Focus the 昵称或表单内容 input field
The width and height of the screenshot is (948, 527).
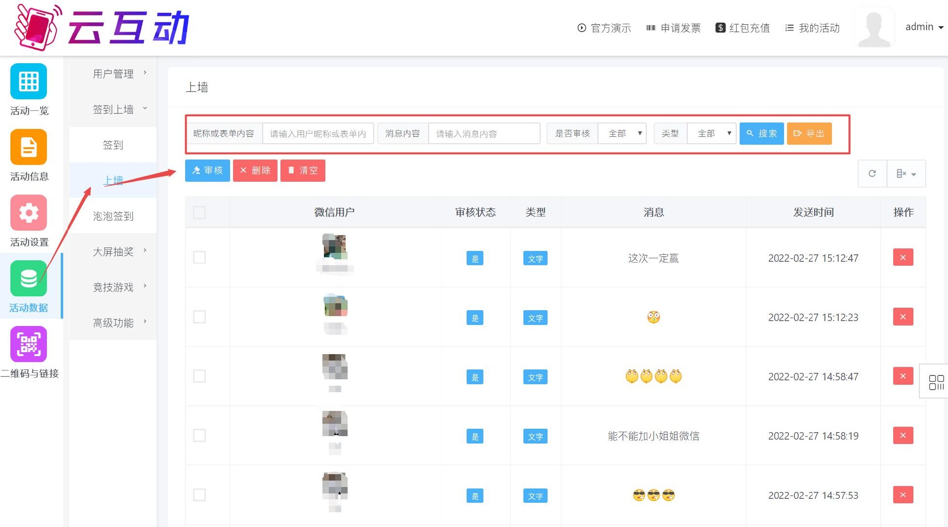coord(318,133)
